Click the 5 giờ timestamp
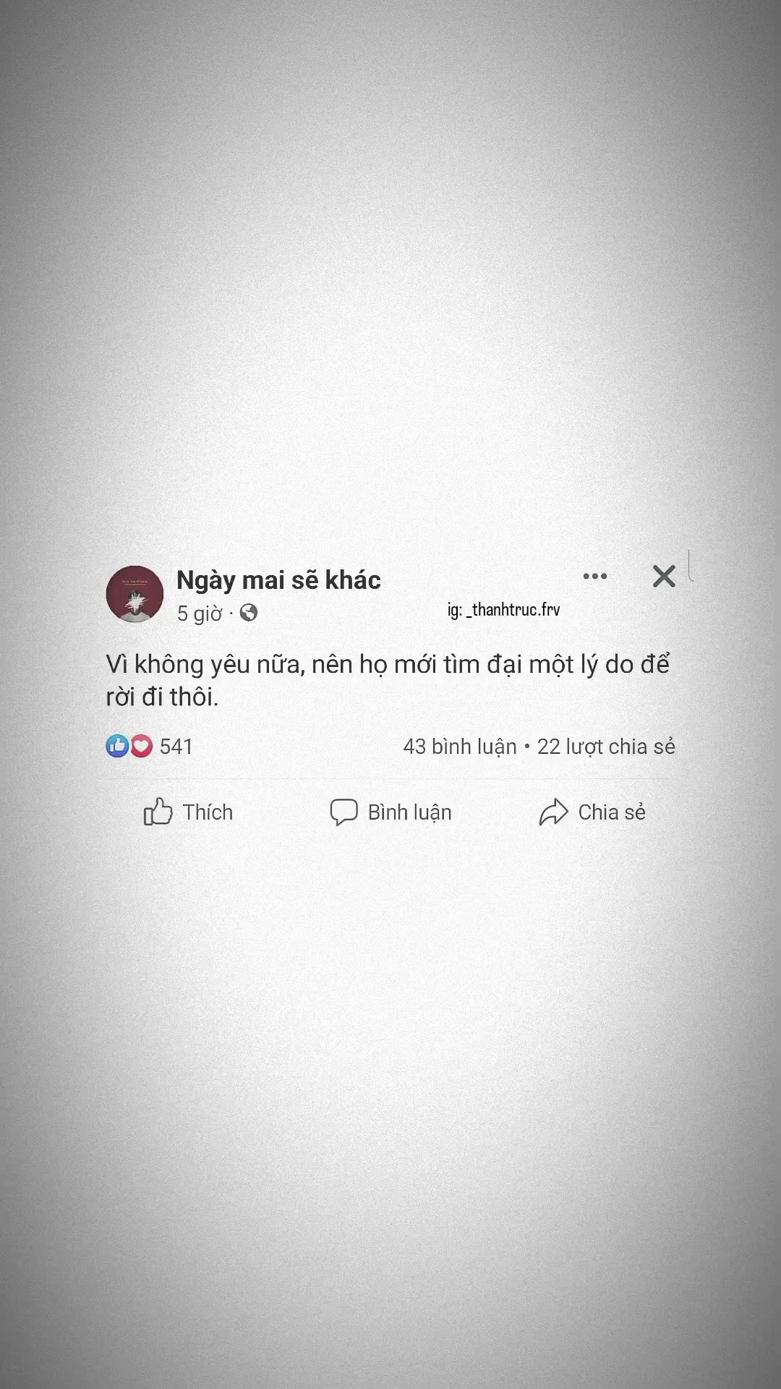The image size is (781, 1389). (x=200, y=613)
